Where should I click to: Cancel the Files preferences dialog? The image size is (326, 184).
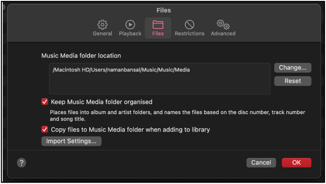[261, 163]
